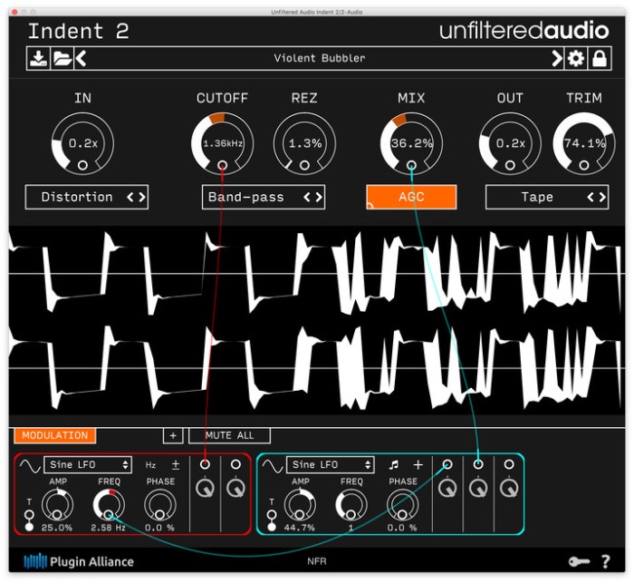Click the modulation input jack under OUT knob
The width and height of the screenshot is (634, 583).
510,165
